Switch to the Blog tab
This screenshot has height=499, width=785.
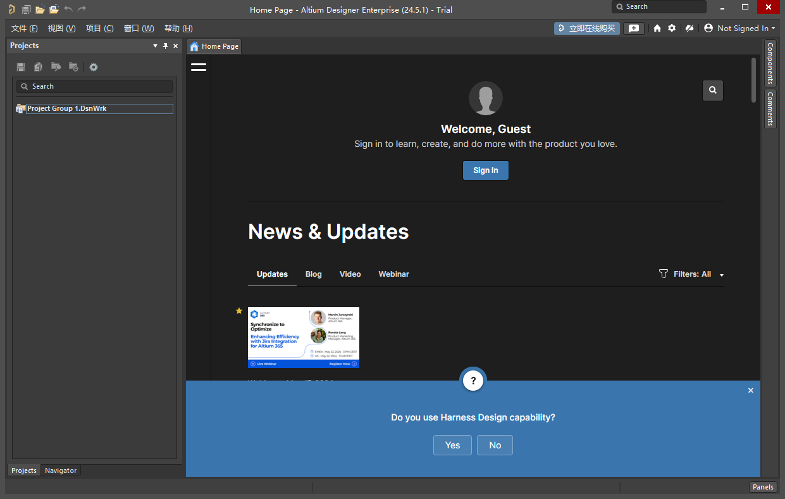313,274
